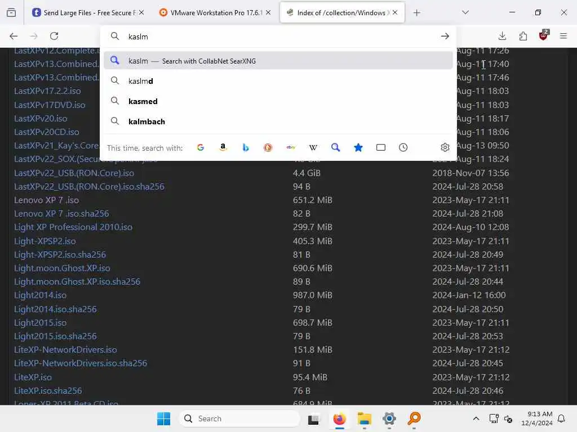Open Light XP Professional 2010.iso link

(x=73, y=227)
